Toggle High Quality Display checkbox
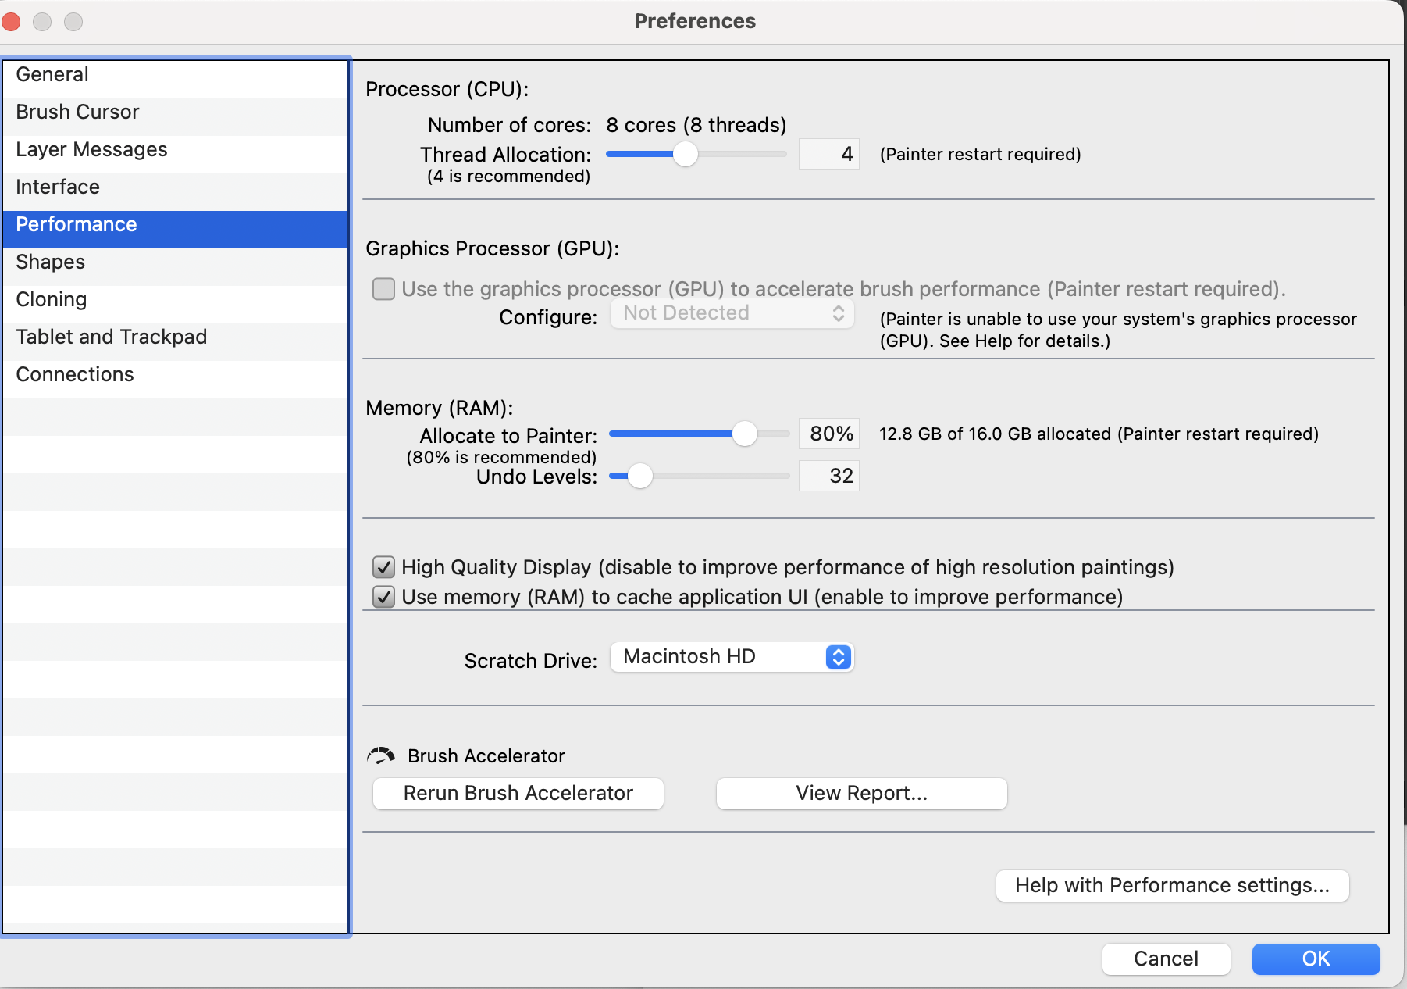This screenshot has width=1407, height=989. pos(383,567)
